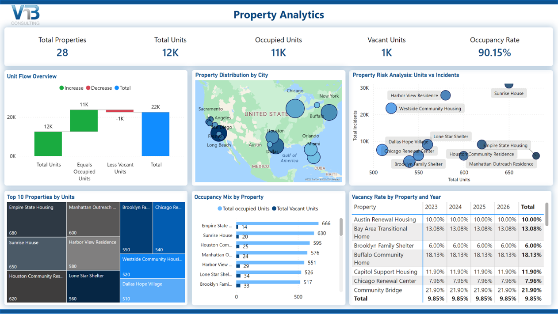
Task: Click the Property Analytics title
Action: [x=279, y=15]
